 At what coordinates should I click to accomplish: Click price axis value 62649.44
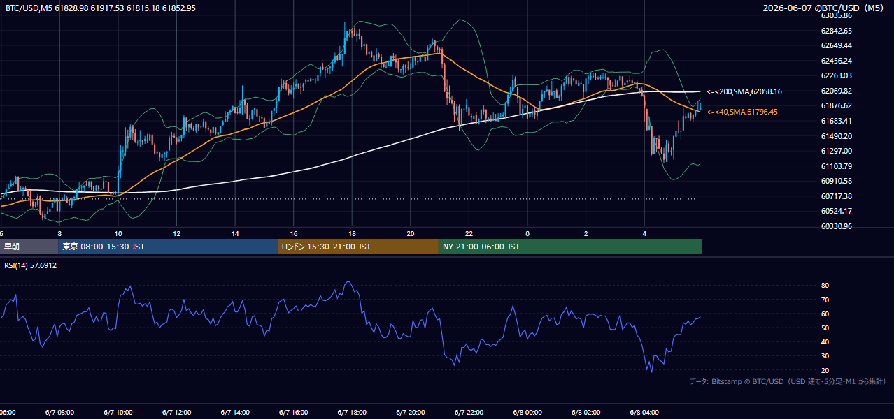[836, 45]
